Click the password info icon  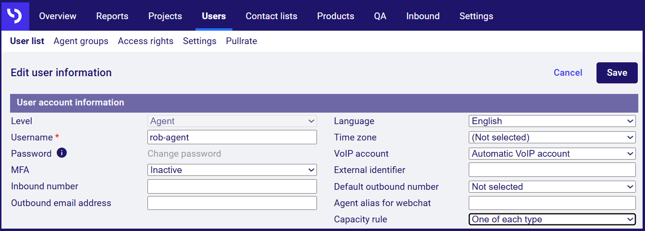[61, 153]
